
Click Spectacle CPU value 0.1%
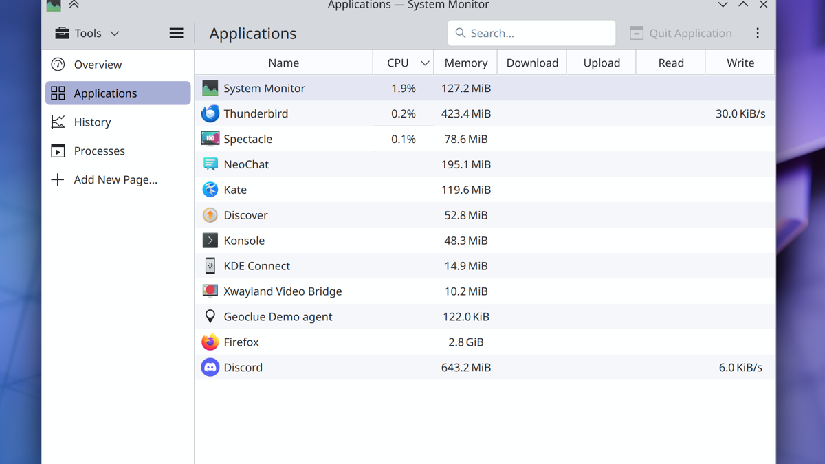[404, 139]
